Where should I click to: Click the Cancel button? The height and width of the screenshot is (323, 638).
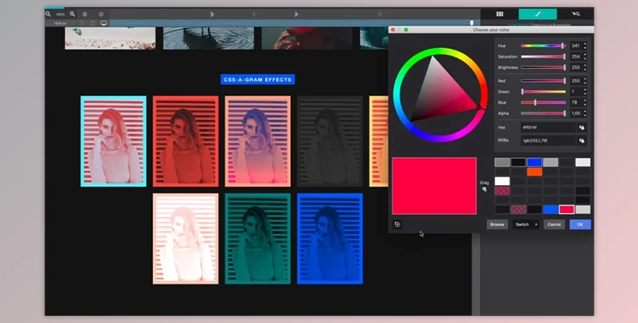[x=554, y=224]
